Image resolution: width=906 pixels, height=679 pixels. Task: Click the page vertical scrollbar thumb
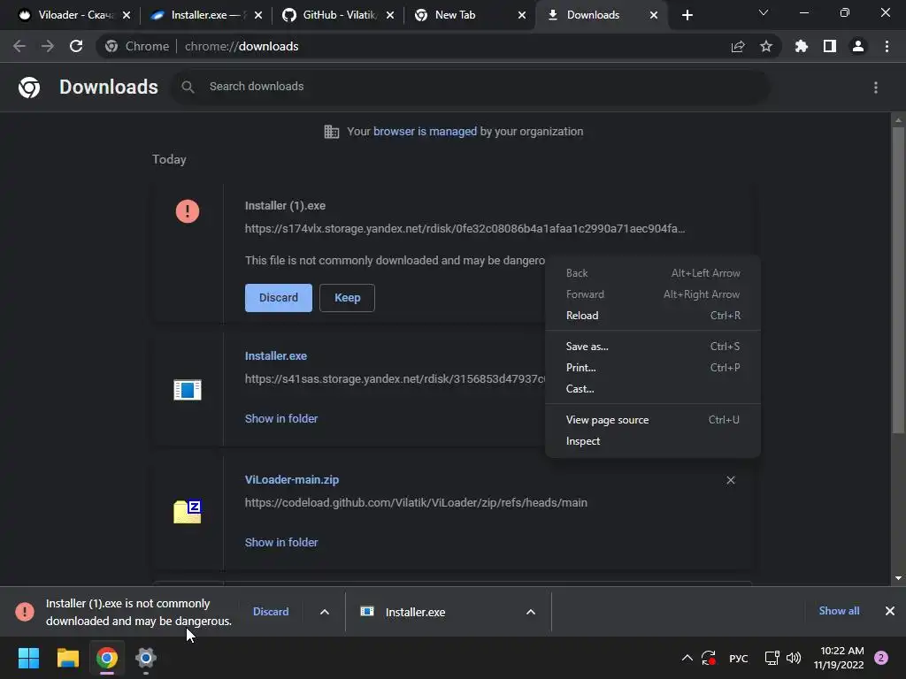(x=898, y=280)
